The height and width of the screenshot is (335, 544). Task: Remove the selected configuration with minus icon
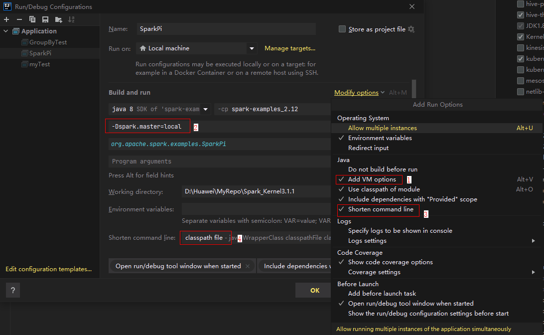pyautogui.click(x=19, y=19)
